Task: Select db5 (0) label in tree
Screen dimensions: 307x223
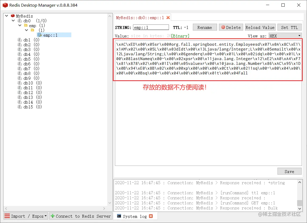Action: click(x=31, y=59)
